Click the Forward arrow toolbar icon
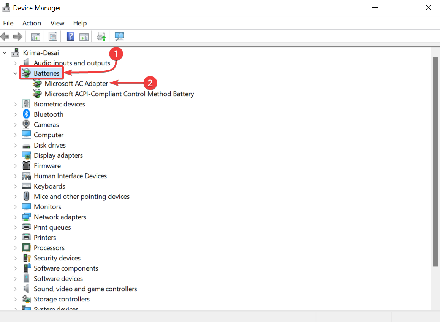The width and height of the screenshot is (440, 322). pyautogui.click(x=18, y=36)
